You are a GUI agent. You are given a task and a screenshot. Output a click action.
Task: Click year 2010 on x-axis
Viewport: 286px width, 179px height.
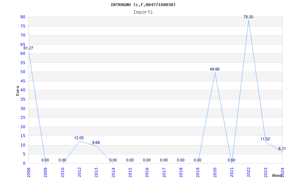point(63,173)
